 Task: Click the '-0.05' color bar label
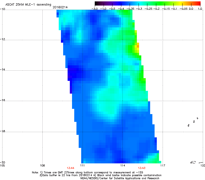coord(184,9)
